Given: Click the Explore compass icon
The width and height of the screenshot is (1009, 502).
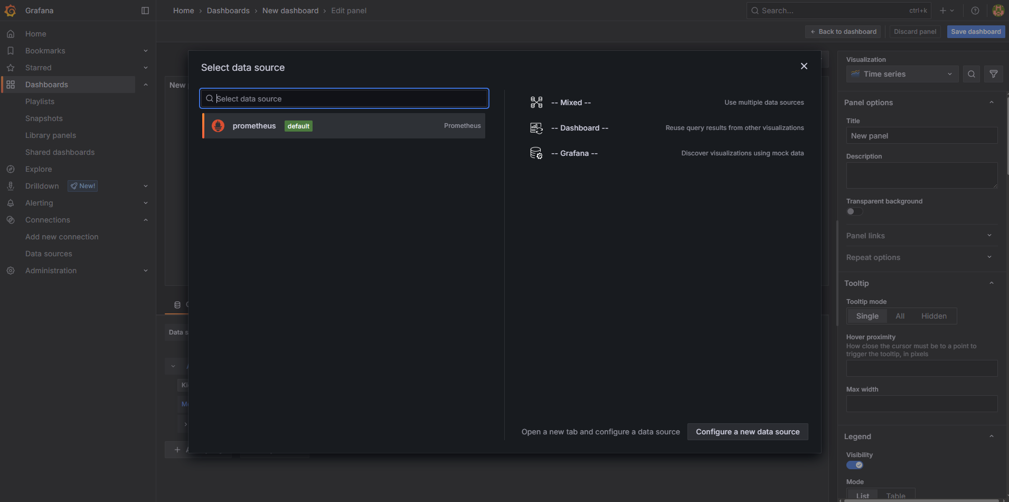Looking at the screenshot, I should pos(11,169).
